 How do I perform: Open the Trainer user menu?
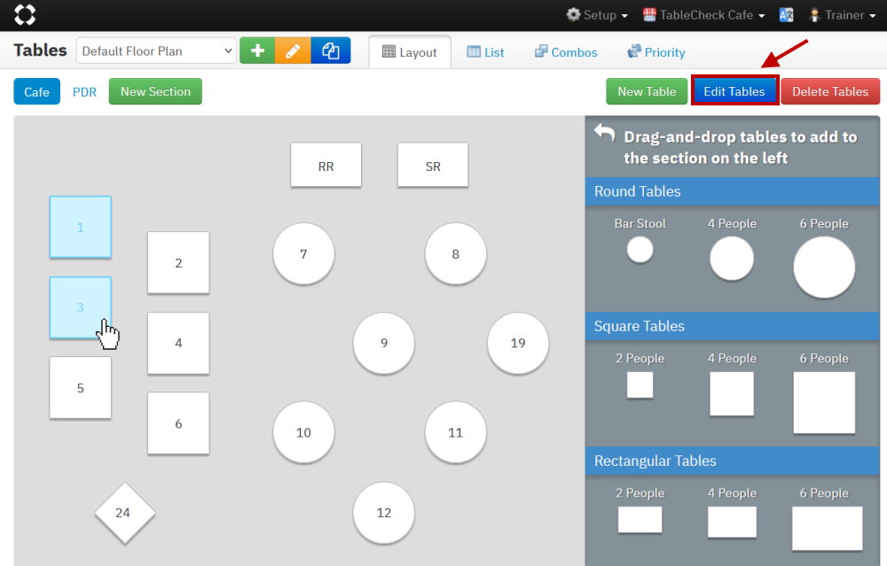(843, 15)
